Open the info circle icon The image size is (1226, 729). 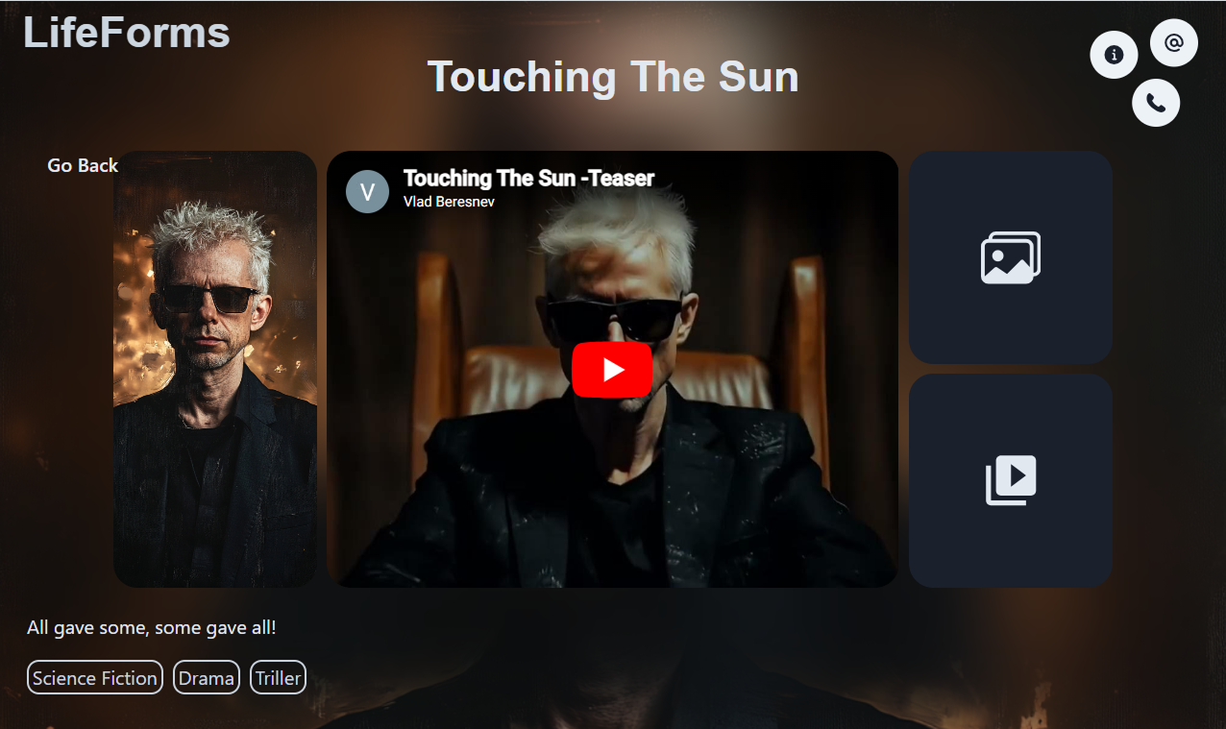[x=1114, y=55]
